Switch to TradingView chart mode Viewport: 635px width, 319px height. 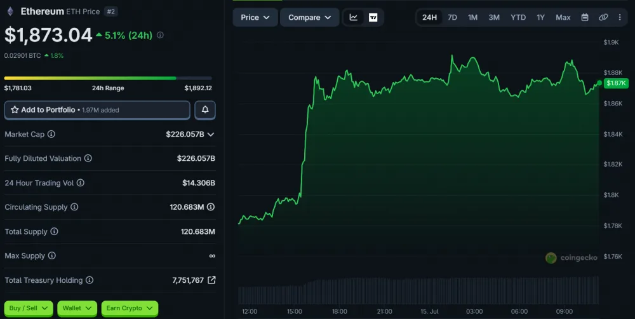pyautogui.click(x=373, y=17)
